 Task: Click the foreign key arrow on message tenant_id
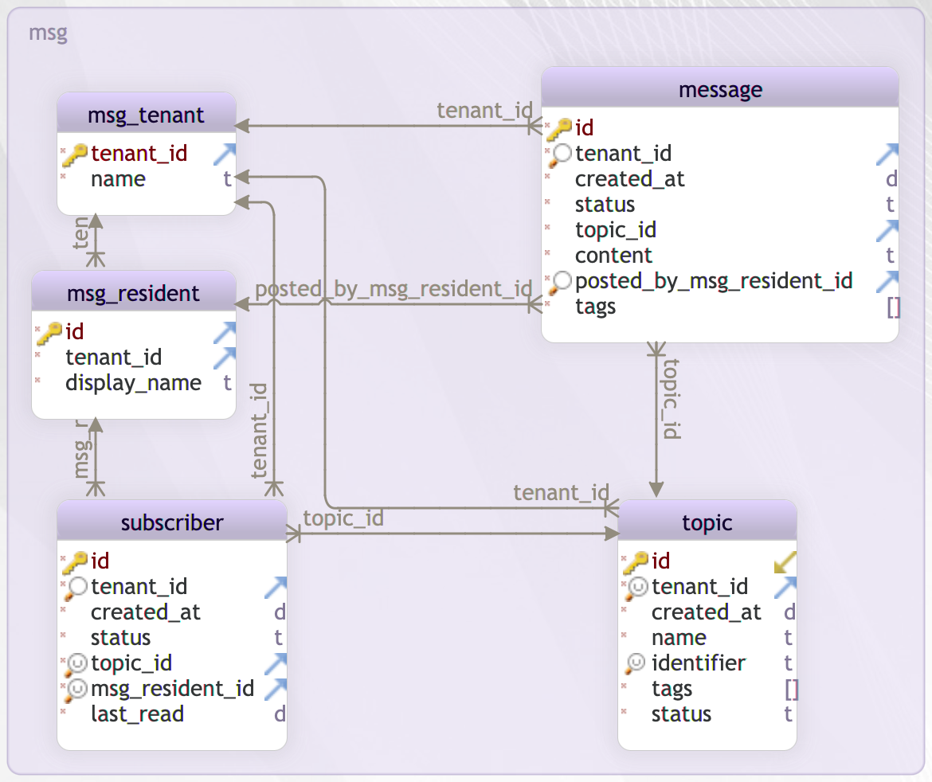(x=887, y=154)
